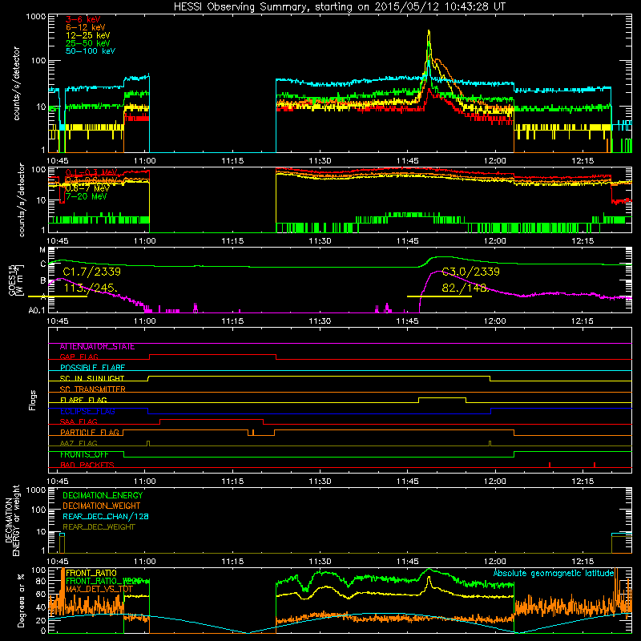This screenshot has height=641, width=641.
Task: Click the raised SAA_FLAG red step segment
Action: tap(212, 419)
